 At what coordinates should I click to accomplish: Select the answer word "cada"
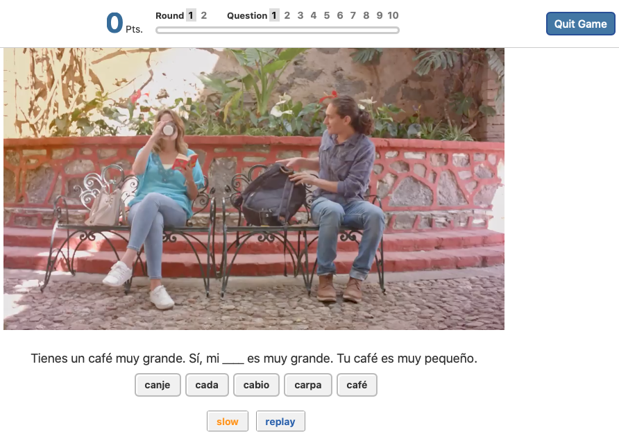coord(207,385)
